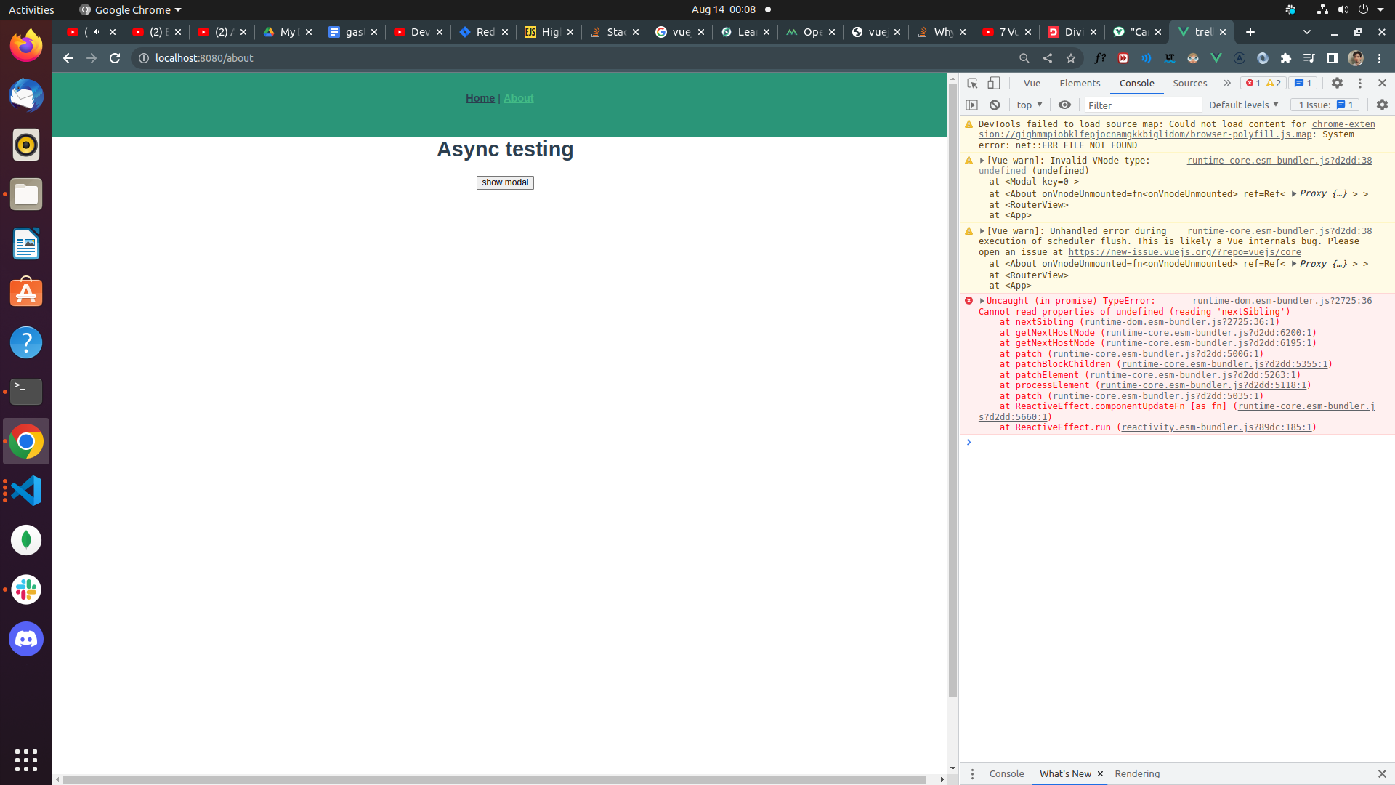Open the Chrome profile avatar
The image size is (1395, 785).
click(1355, 58)
